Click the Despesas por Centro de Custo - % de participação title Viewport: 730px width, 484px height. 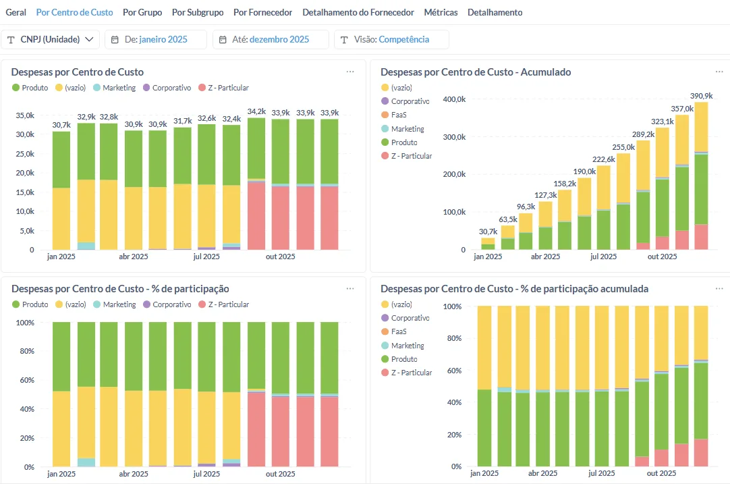(x=120, y=288)
